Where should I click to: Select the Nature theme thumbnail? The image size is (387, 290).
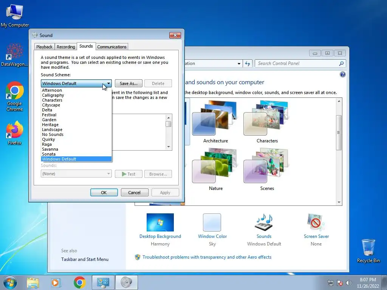click(214, 166)
